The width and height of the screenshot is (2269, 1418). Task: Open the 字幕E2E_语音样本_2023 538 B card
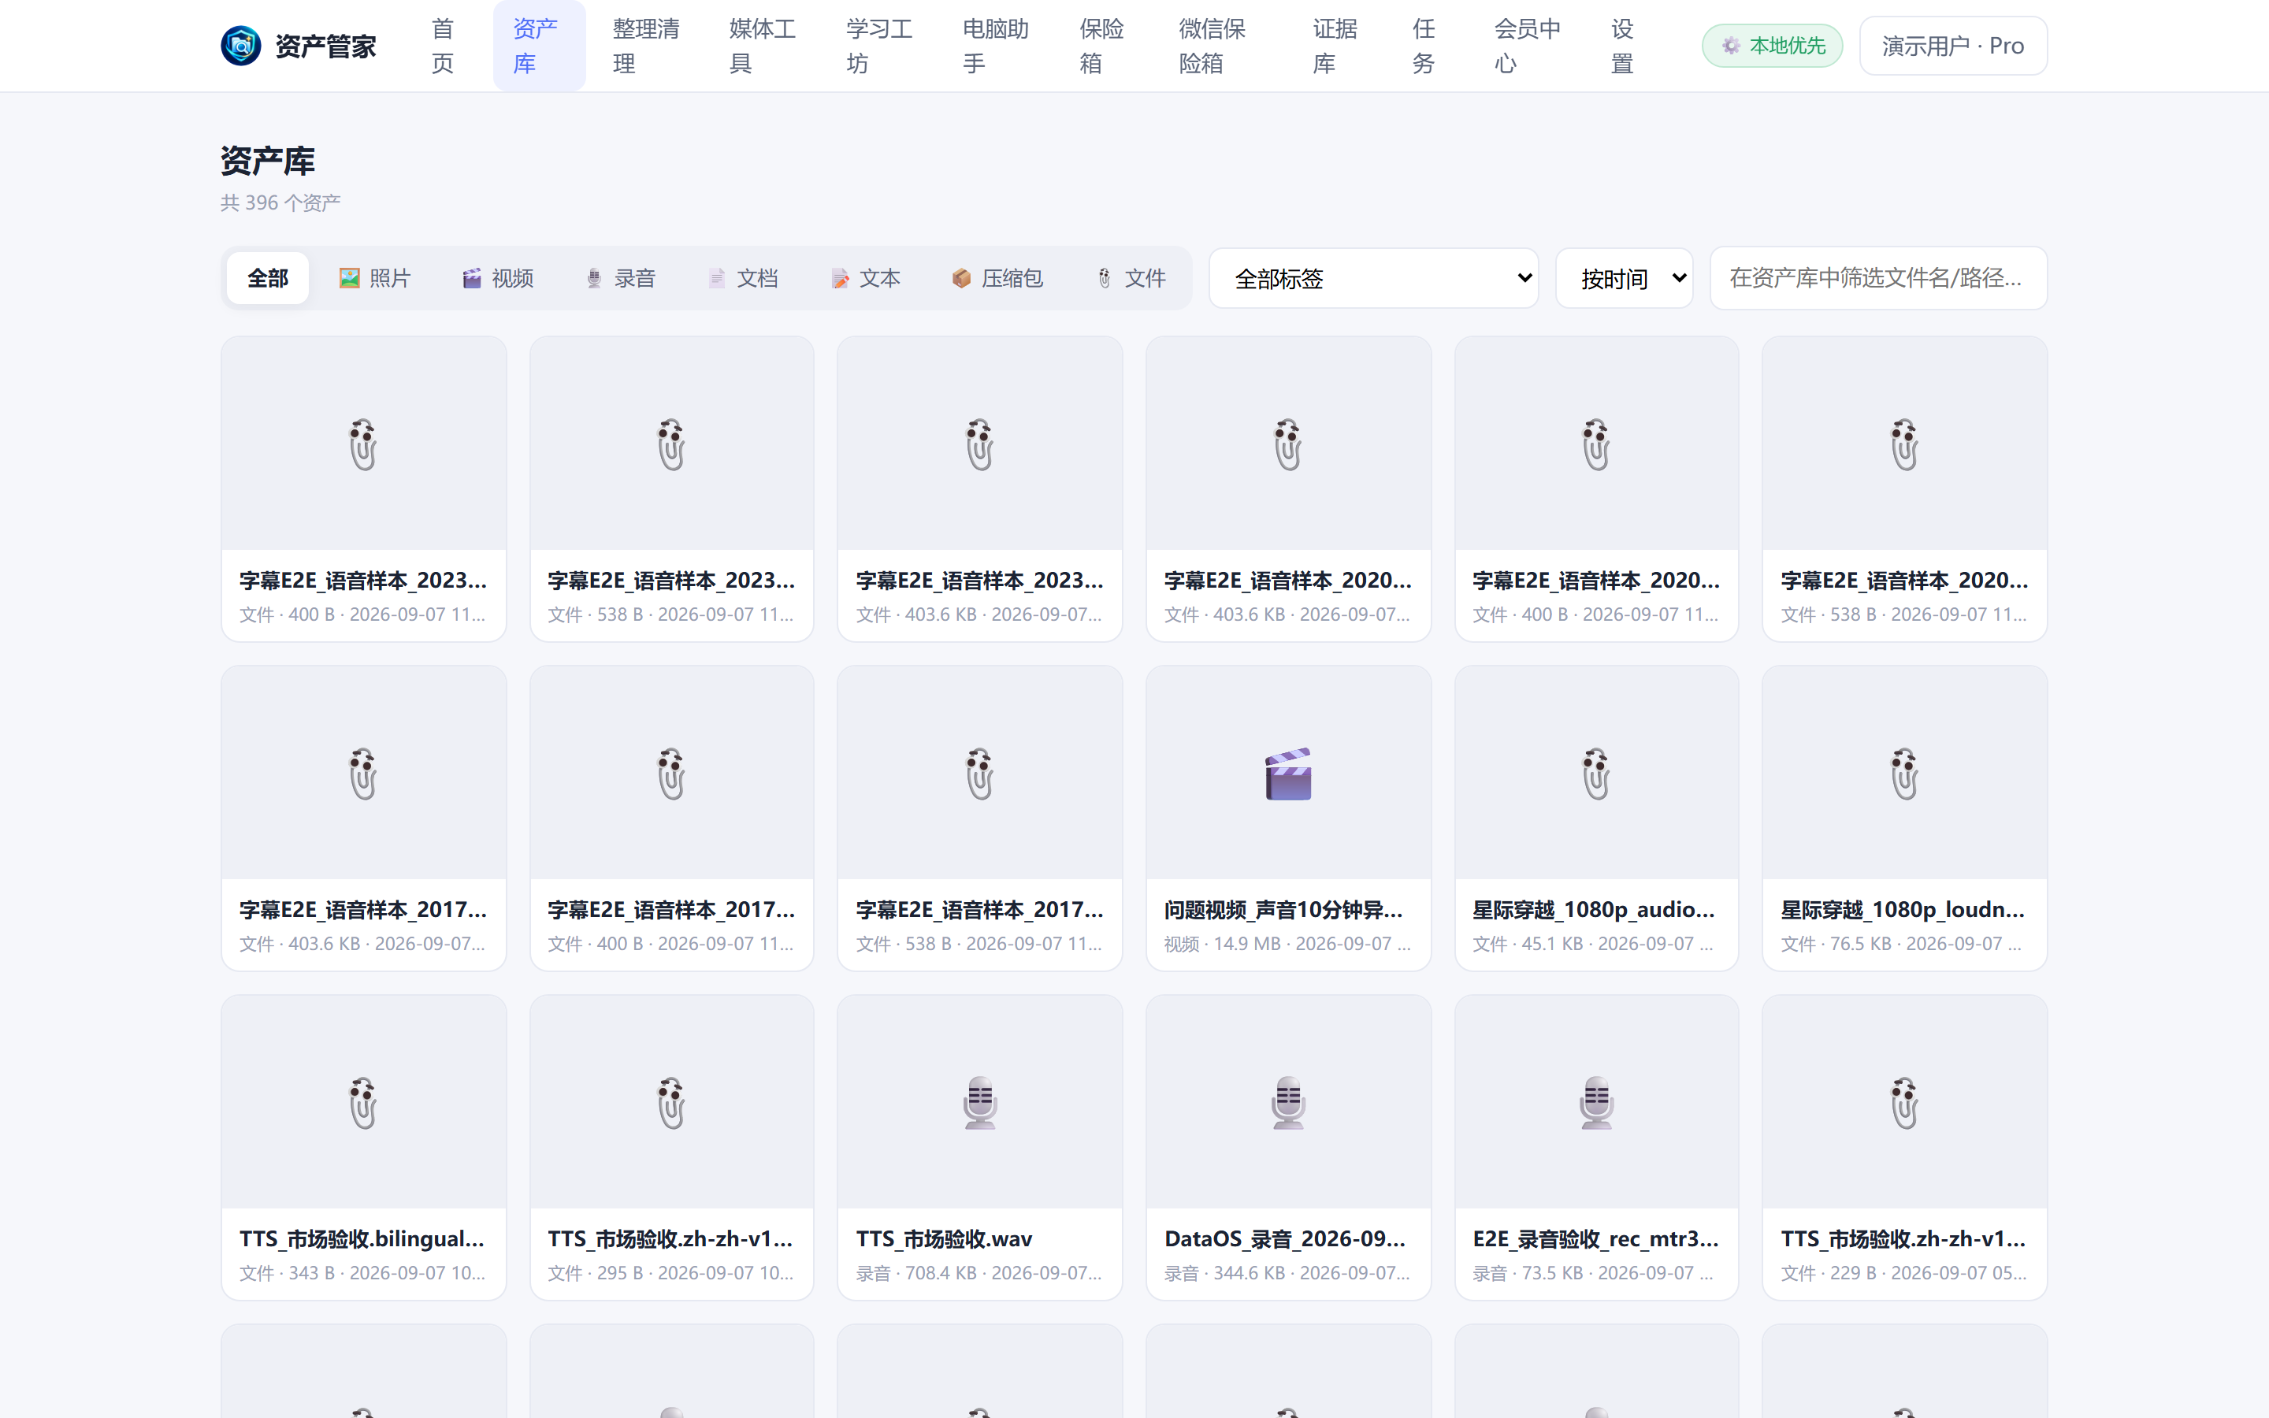(x=671, y=488)
